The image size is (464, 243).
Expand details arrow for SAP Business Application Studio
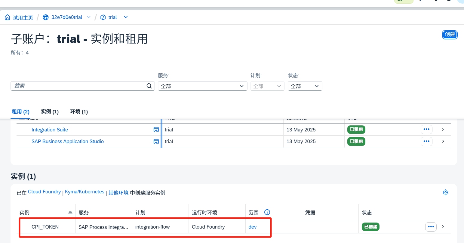443,141
